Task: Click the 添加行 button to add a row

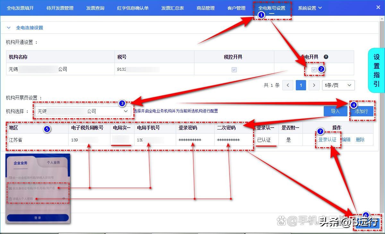Action: [362, 111]
